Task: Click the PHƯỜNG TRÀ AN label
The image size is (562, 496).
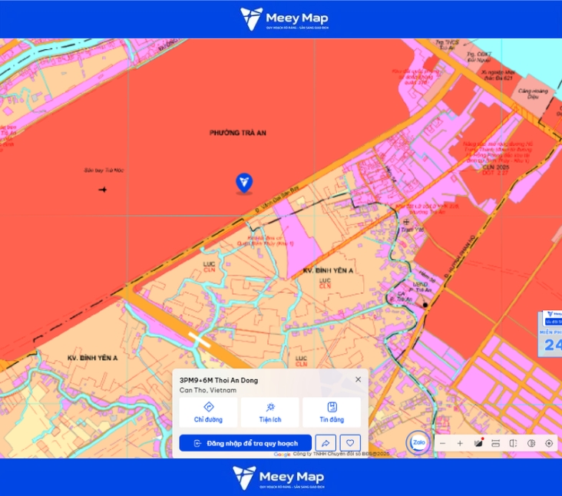Action: pos(238,133)
